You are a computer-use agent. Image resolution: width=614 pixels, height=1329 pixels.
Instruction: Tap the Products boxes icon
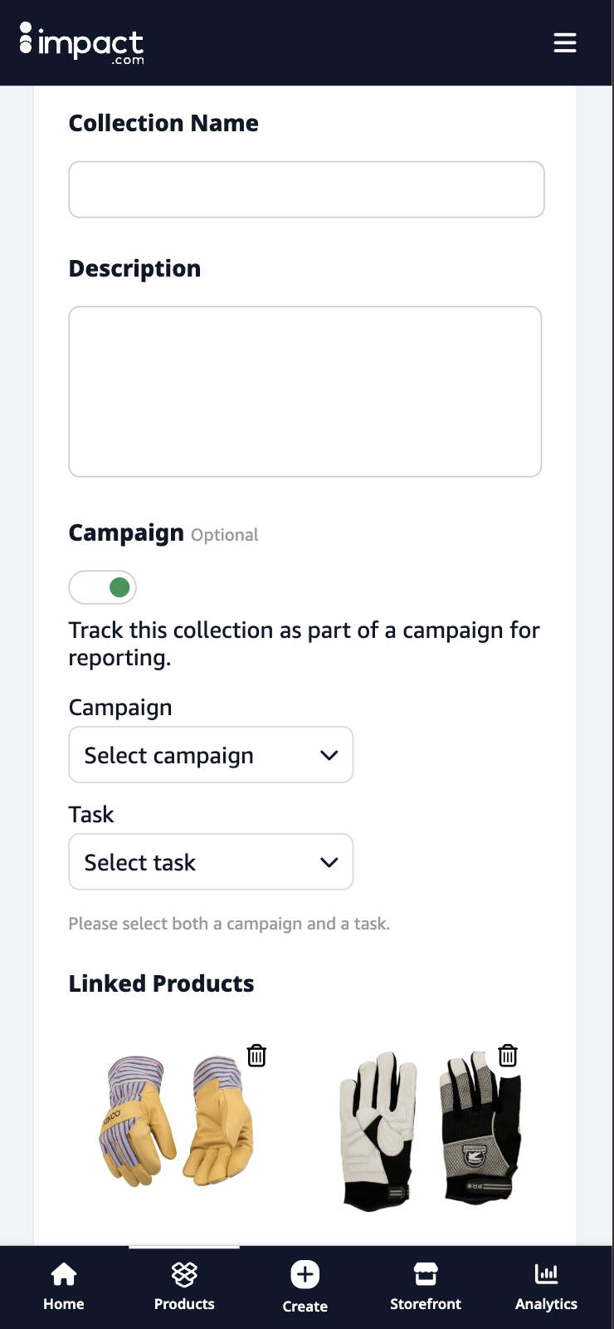(x=184, y=1274)
